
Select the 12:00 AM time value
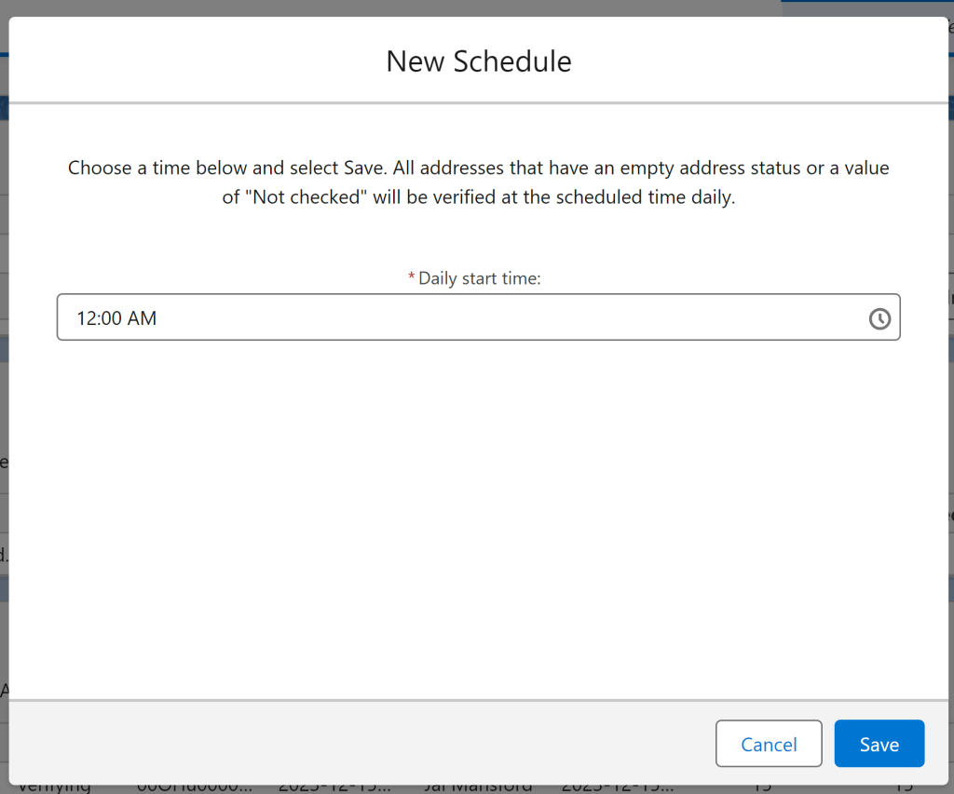click(116, 318)
